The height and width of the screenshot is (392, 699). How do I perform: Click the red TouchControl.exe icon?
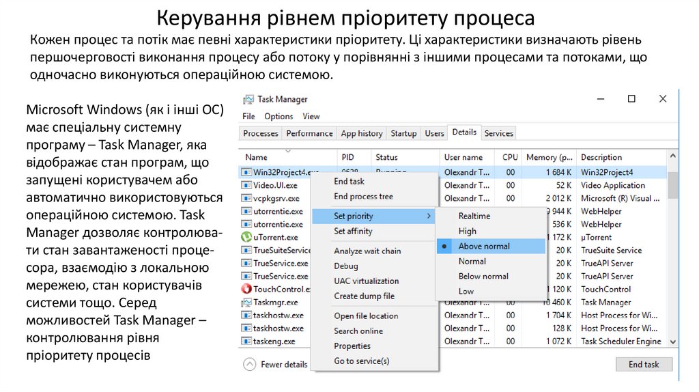tap(246, 289)
